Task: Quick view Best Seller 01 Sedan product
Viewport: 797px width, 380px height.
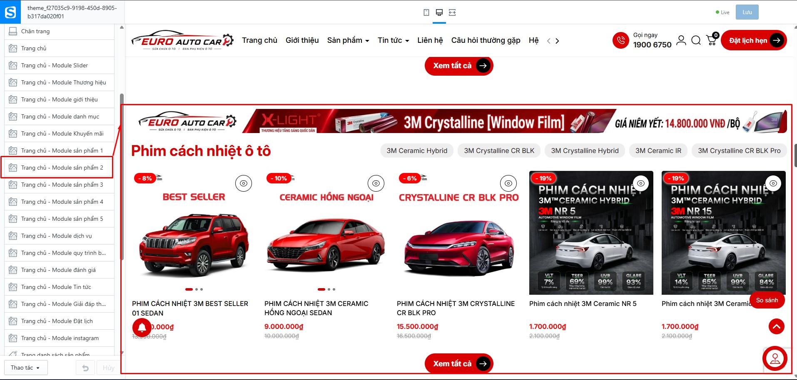Action: 244,183
